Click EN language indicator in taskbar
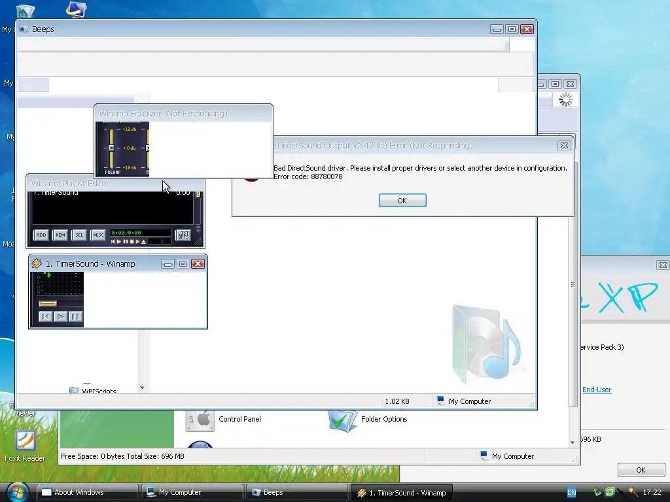670x502 pixels. point(571,493)
